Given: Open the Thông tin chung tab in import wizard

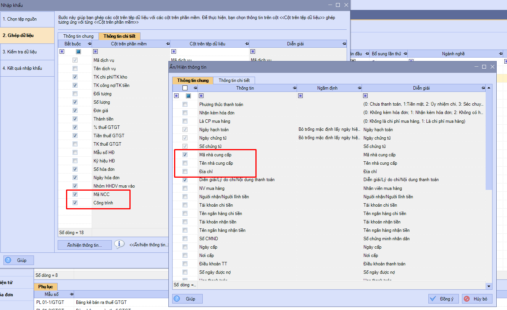Looking at the screenshot, I should click(78, 36).
